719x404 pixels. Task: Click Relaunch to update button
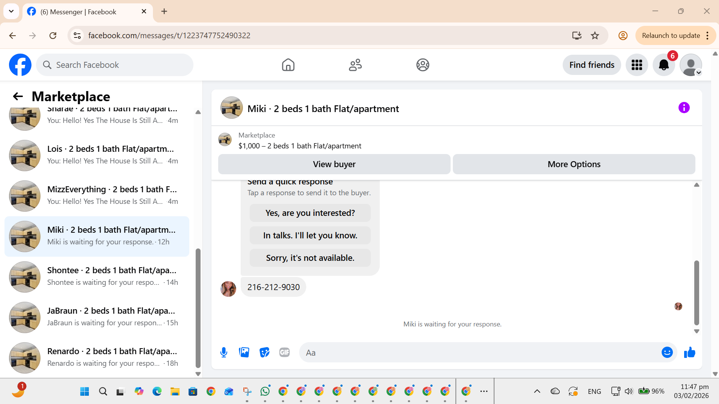pos(671,36)
